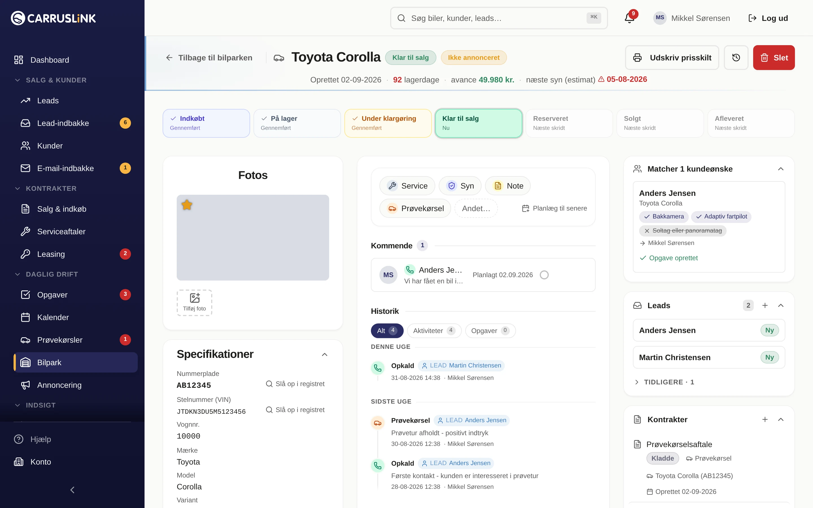Click the Ikke annonceret badge

tap(474, 58)
